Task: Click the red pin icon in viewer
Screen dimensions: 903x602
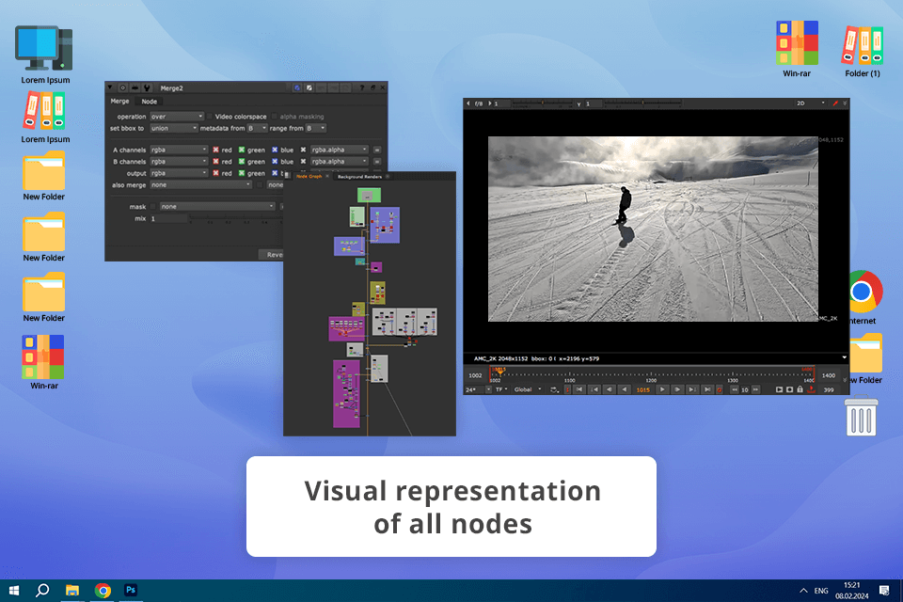Action: point(835,103)
